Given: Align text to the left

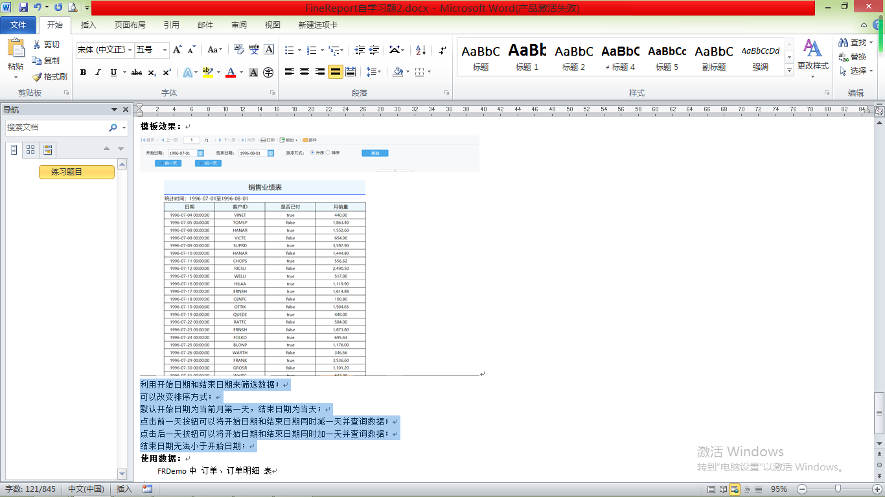Looking at the screenshot, I should [290, 72].
